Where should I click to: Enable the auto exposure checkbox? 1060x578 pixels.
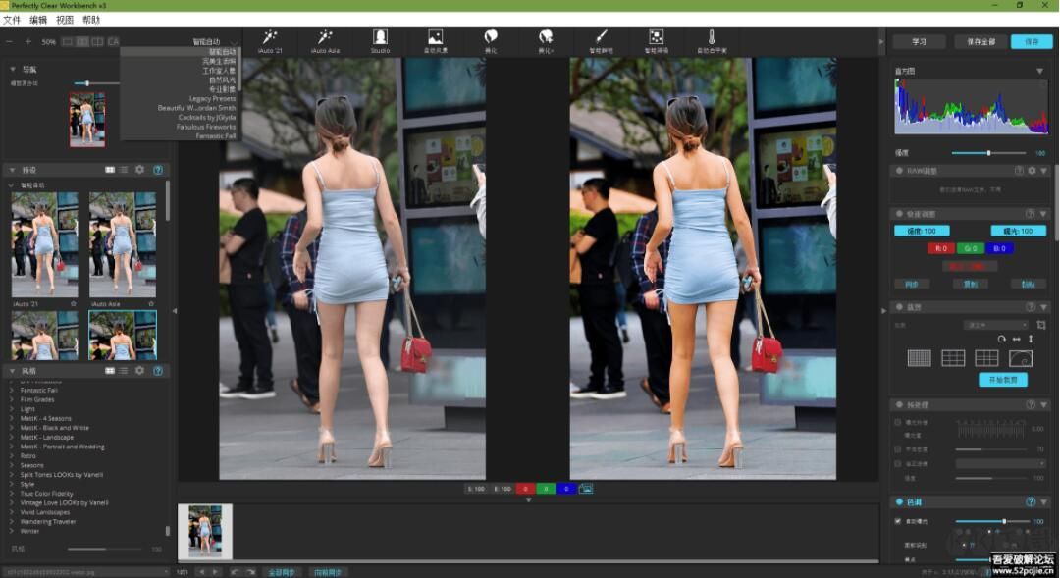pos(898,521)
